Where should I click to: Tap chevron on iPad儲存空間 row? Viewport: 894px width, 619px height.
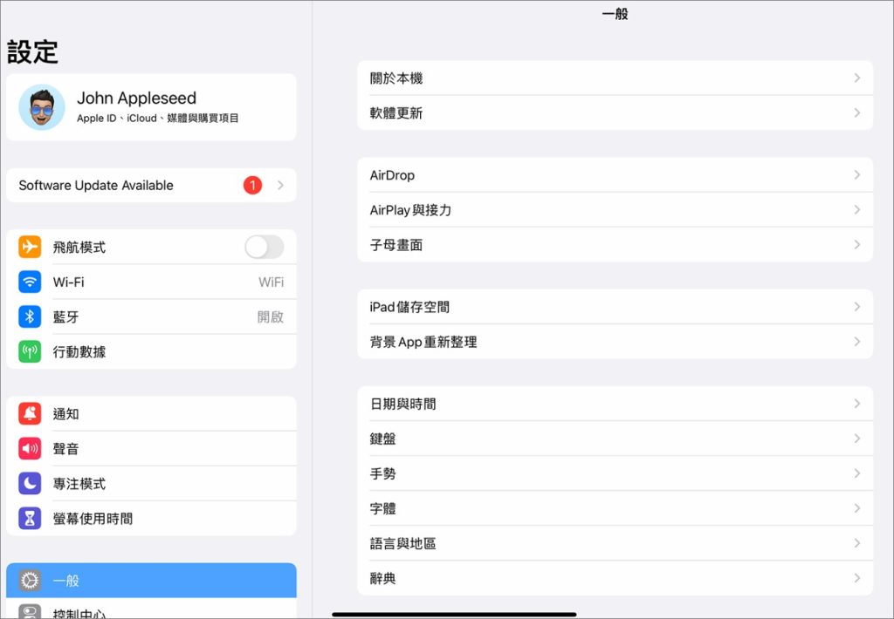857,307
